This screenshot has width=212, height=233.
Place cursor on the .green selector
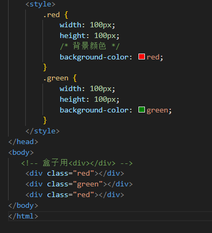click(56, 78)
